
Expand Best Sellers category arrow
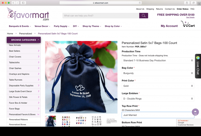pyautogui.click(x=39, y=51)
